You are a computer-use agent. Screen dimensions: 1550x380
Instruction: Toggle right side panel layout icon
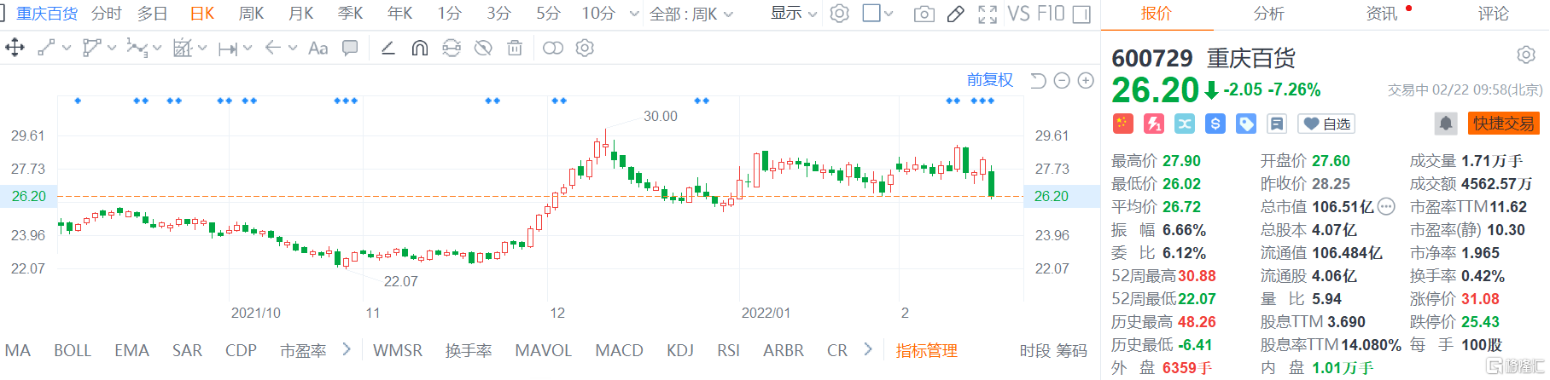tap(1081, 14)
